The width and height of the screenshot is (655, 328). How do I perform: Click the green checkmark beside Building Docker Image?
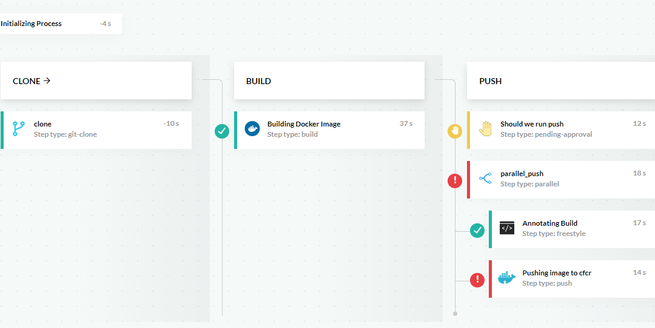222,131
